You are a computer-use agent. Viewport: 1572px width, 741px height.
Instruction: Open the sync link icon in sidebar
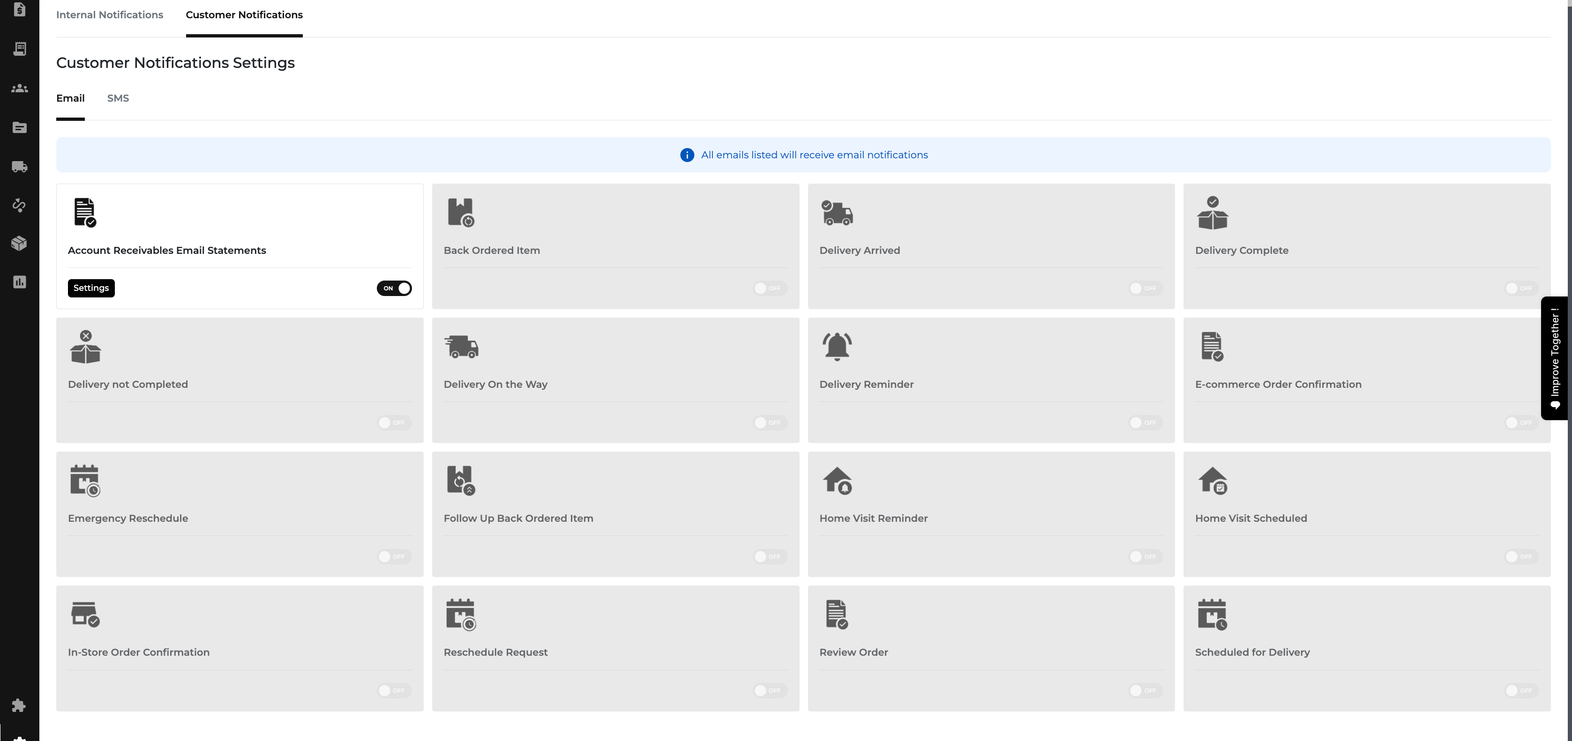click(x=20, y=205)
